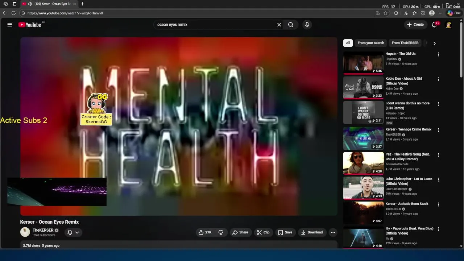Open the YouTube account avatar menu

click(x=448, y=25)
